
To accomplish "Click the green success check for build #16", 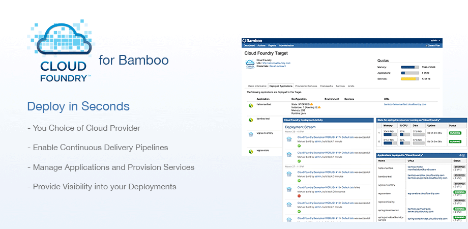I will pyautogui.click(x=299, y=161).
